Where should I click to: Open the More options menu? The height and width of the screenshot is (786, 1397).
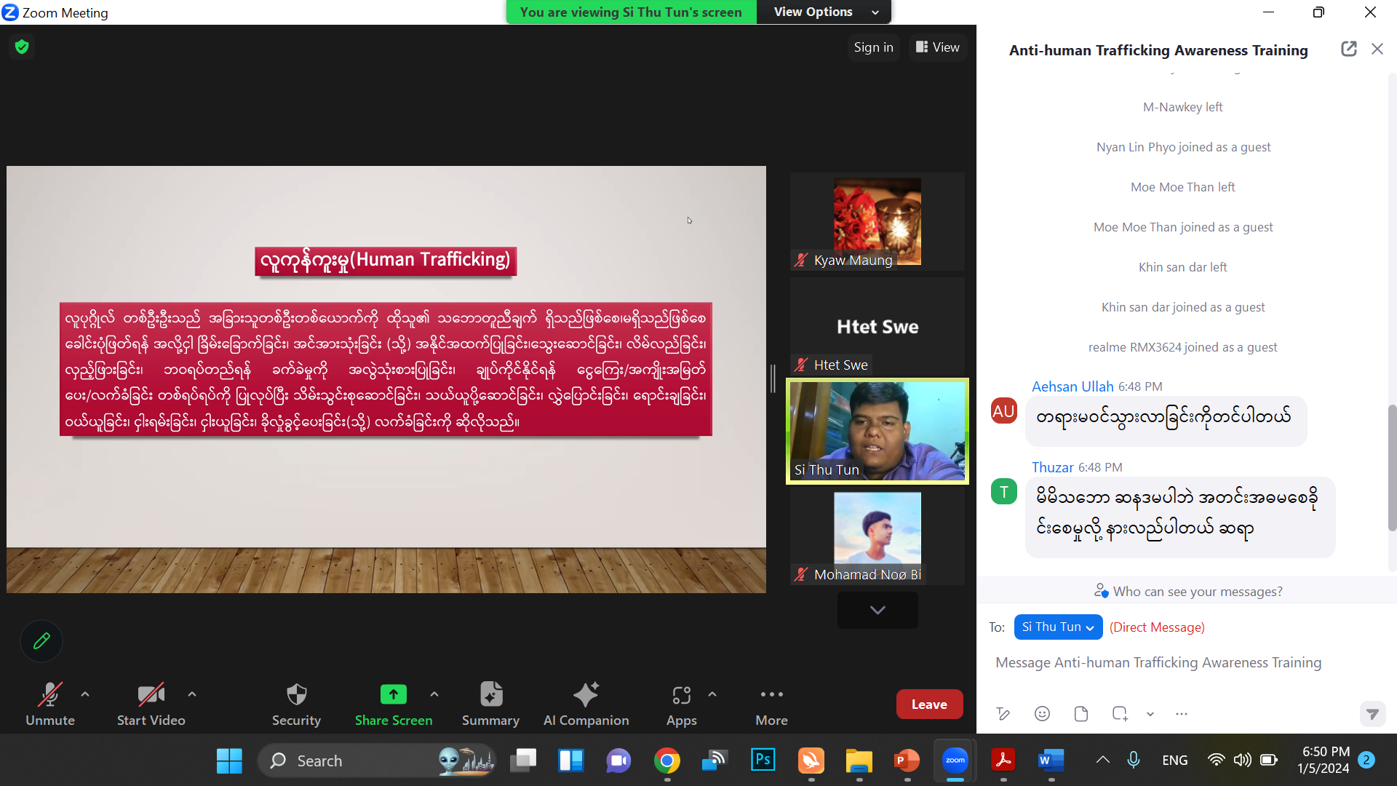771,704
